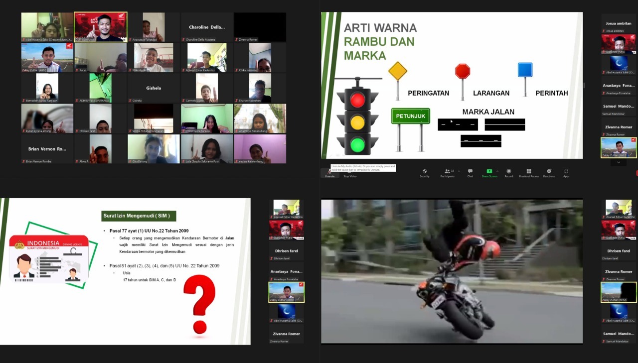Open the Reactions menu
The image size is (638, 363).
[x=549, y=172]
